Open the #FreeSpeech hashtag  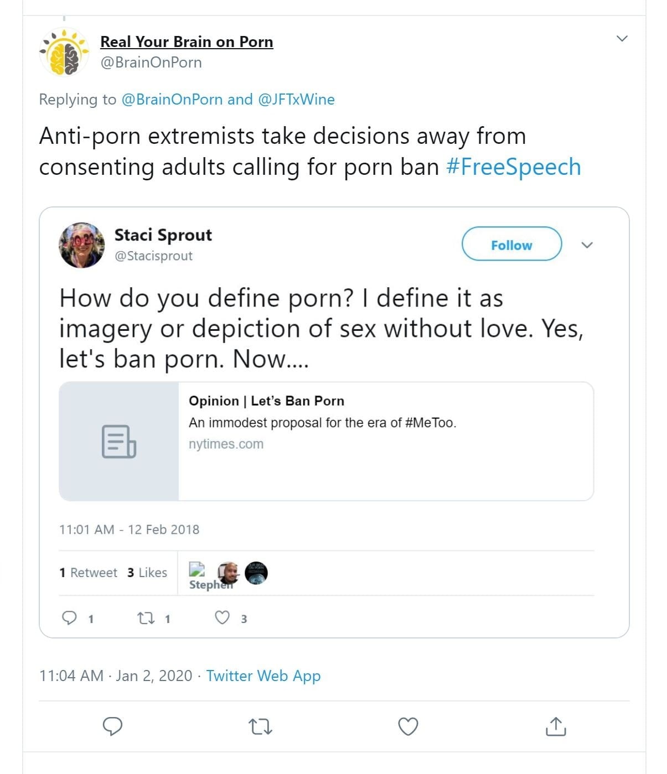(514, 167)
